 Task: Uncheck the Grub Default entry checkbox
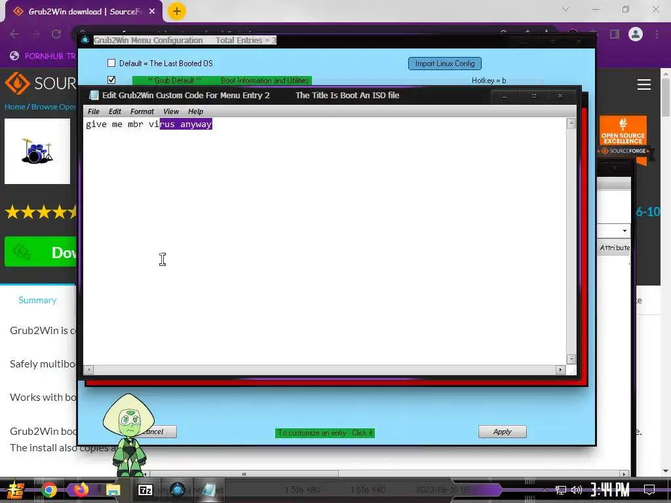tap(111, 80)
